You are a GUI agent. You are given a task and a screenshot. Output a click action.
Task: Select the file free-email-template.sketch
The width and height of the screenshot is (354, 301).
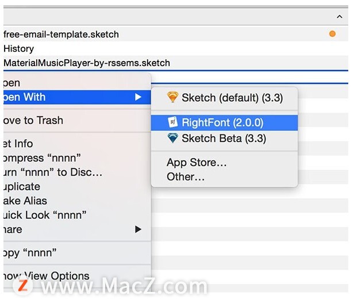[176, 34]
